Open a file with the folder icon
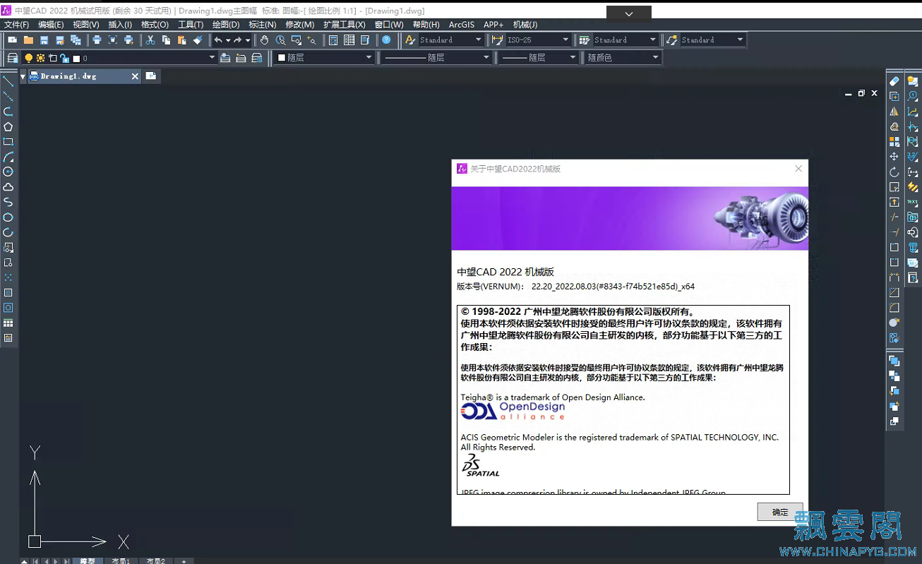 coord(28,40)
